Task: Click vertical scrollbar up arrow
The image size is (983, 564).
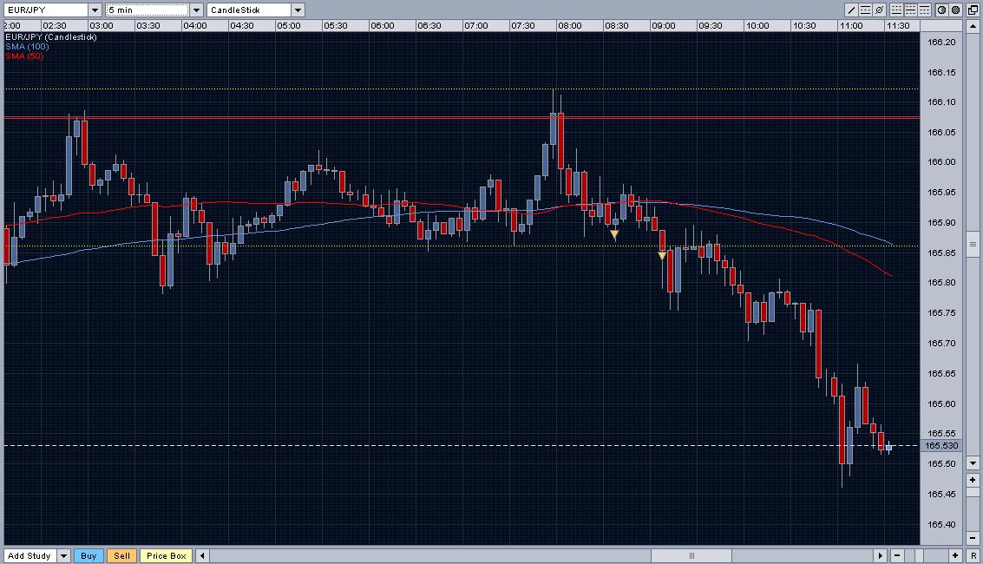Action: point(973,26)
